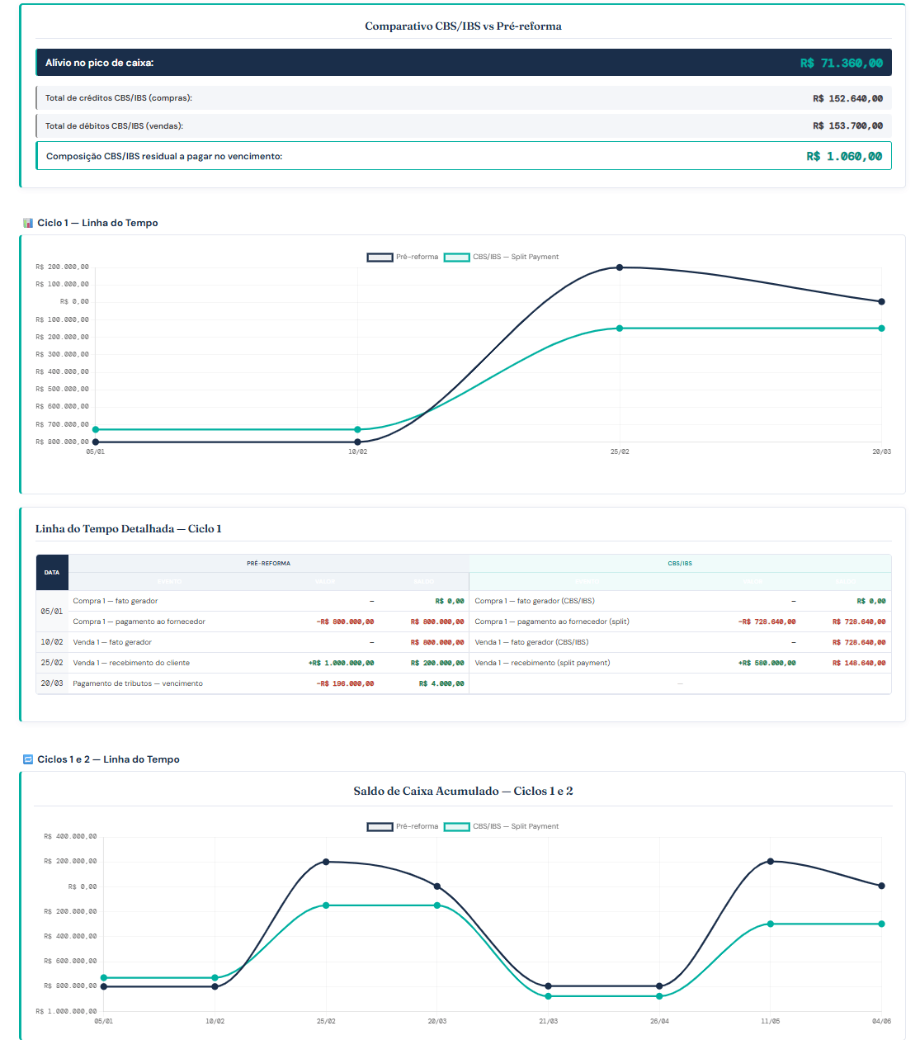Image resolution: width=920 pixels, height=1040 pixels.
Task: Click the total credits value R$ 152.640,00
Action: 847,98
